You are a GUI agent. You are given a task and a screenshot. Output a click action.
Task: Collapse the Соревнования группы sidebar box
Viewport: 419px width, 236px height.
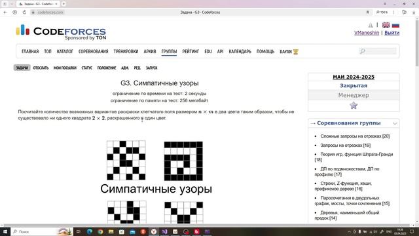(x=395, y=123)
